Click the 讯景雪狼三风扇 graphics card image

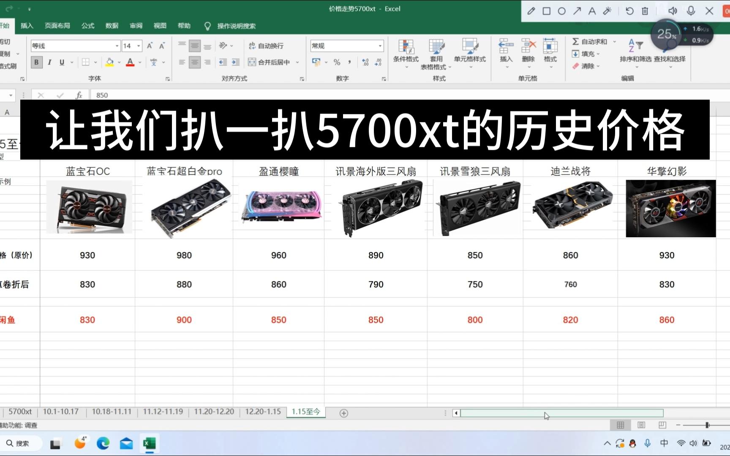477,208
